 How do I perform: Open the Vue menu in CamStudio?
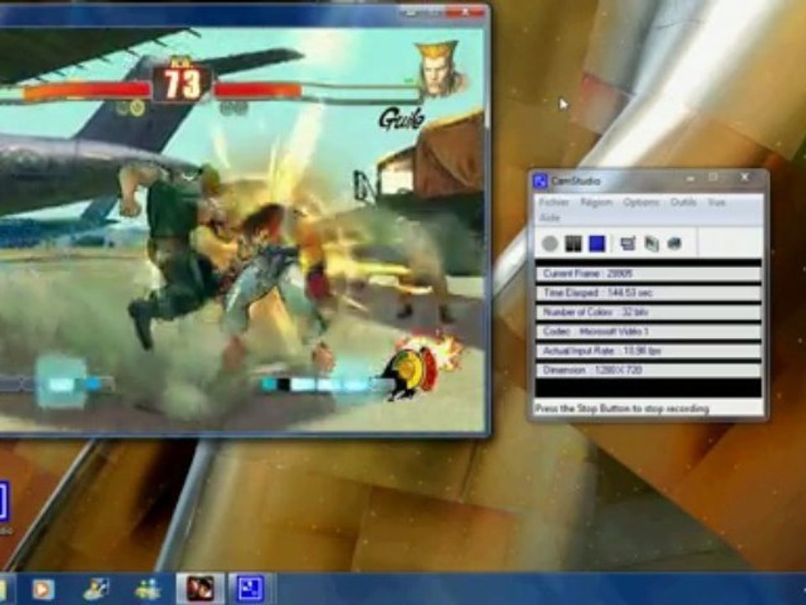716,203
